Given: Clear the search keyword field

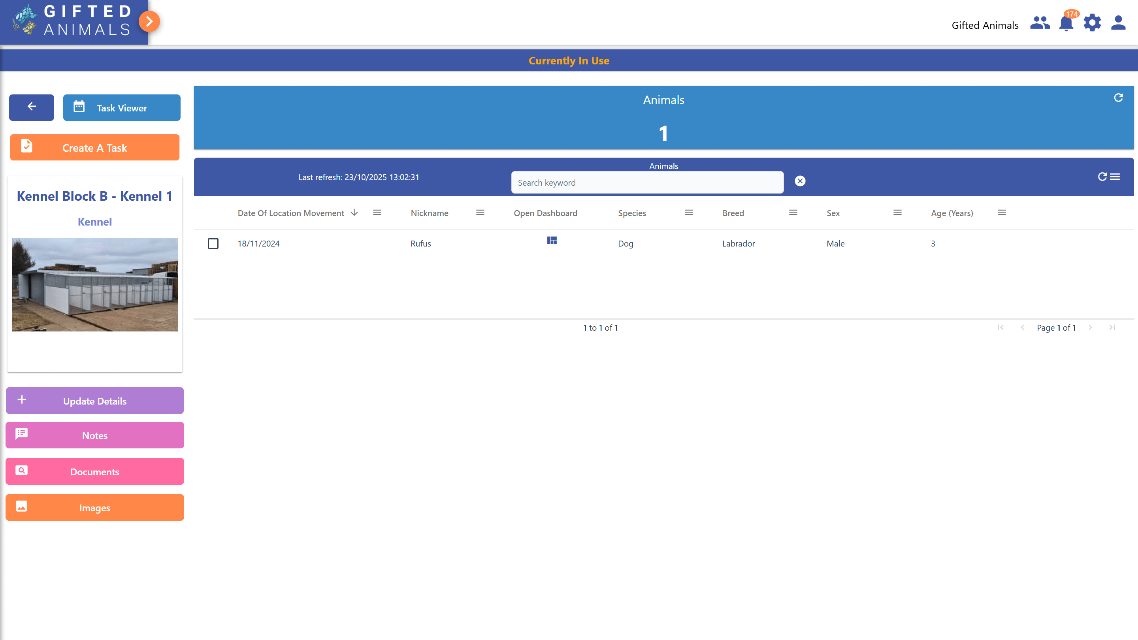Looking at the screenshot, I should click(800, 181).
